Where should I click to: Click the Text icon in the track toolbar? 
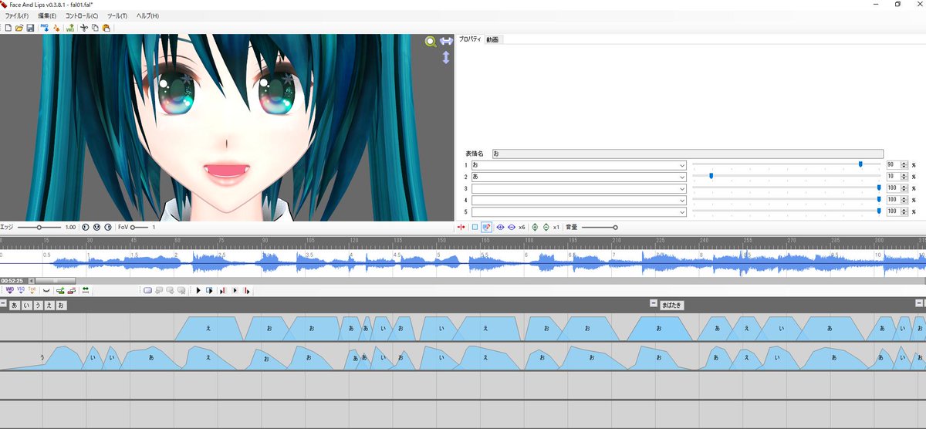point(32,290)
